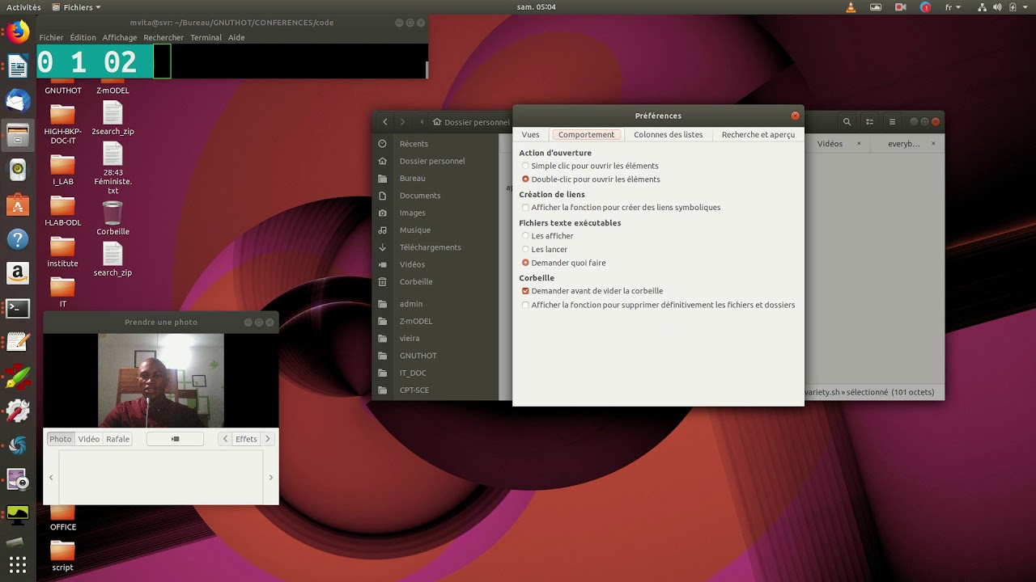Switch Cheese to Vidéo mode
1036x582 pixels.
(x=89, y=439)
